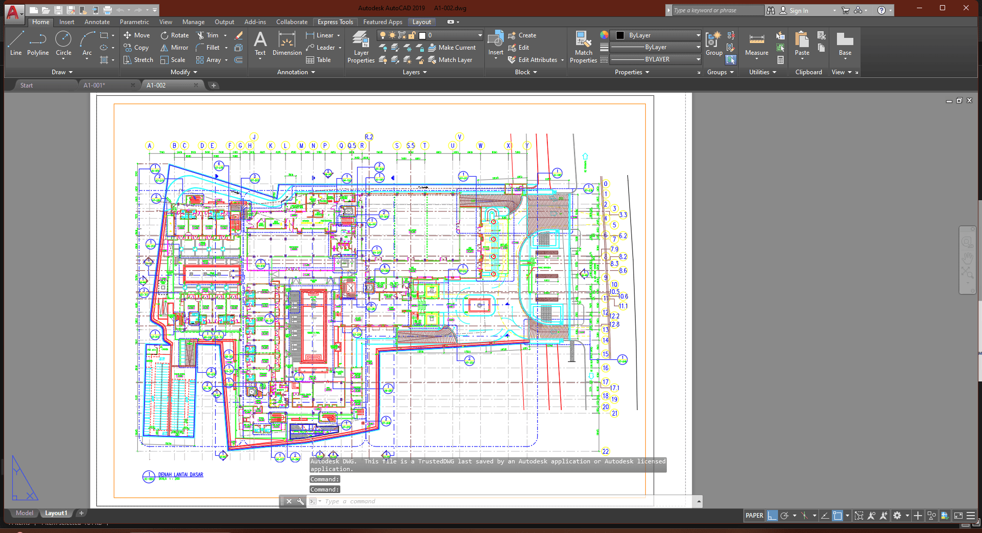The image size is (982, 533).
Task: Select the Line drawing tool
Action: tap(15, 43)
